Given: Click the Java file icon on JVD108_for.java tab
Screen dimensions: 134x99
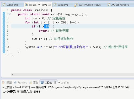Looking at the screenshot, I should click(x=109, y=5).
